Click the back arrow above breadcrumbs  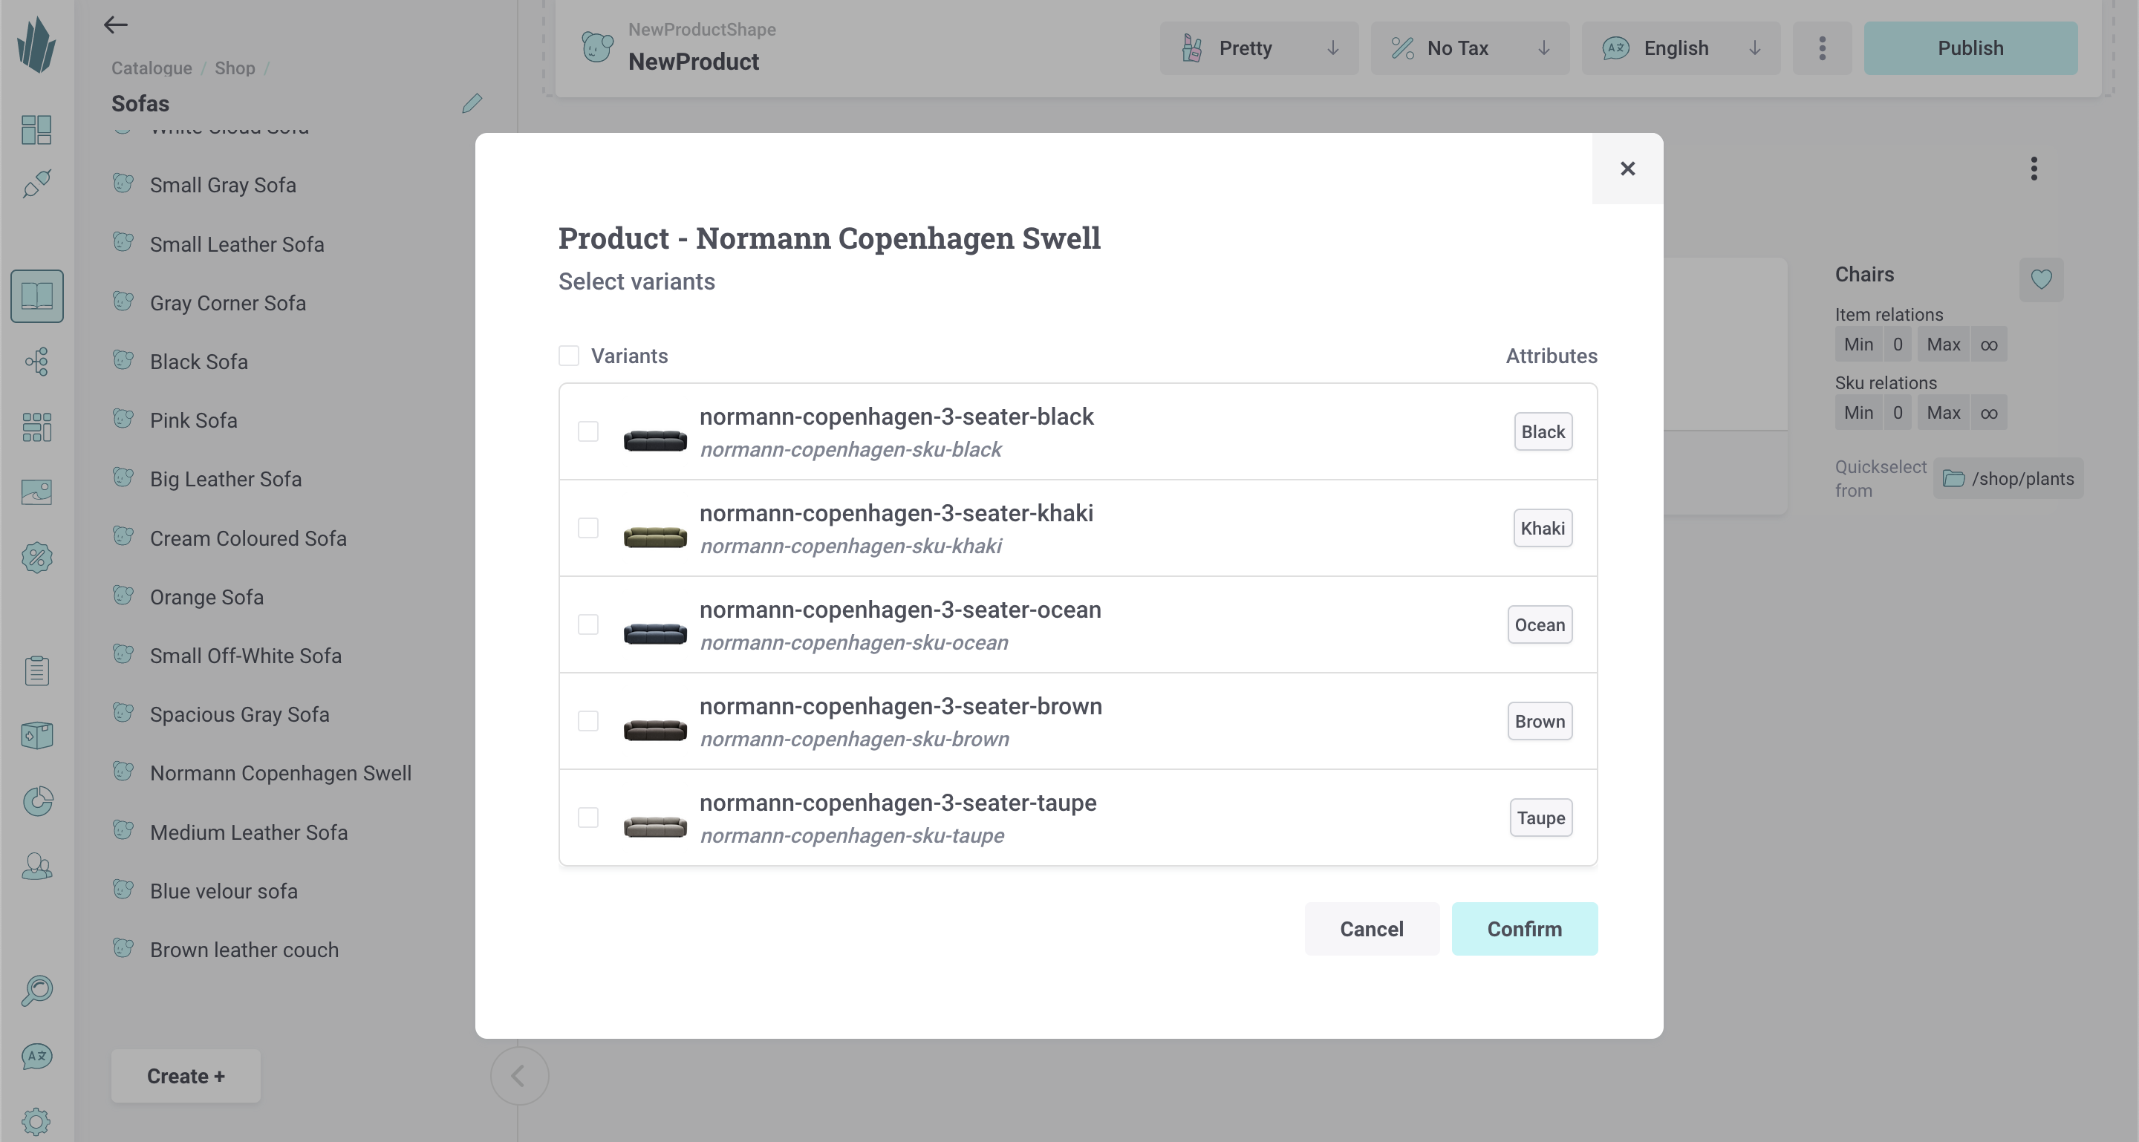click(x=115, y=25)
